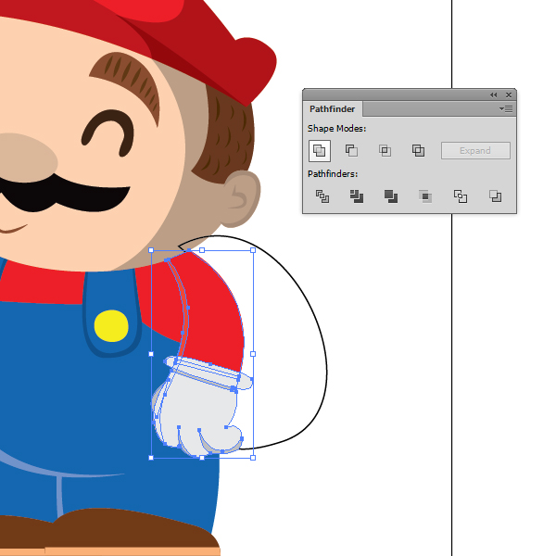Click the Unite shape mode icon

[x=319, y=150]
